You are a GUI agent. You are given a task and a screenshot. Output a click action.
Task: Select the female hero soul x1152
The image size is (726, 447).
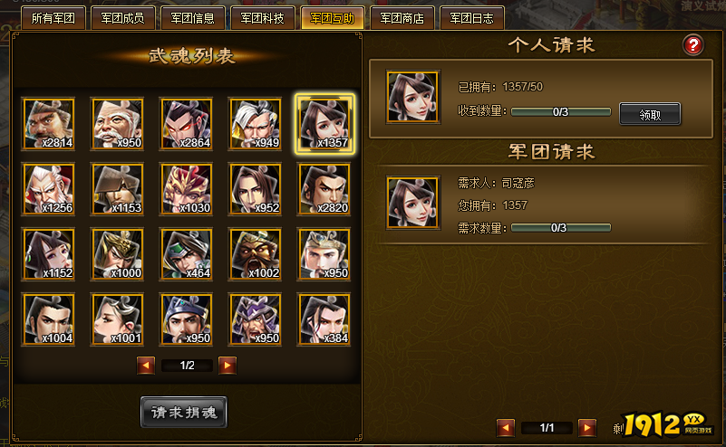point(48,254)
